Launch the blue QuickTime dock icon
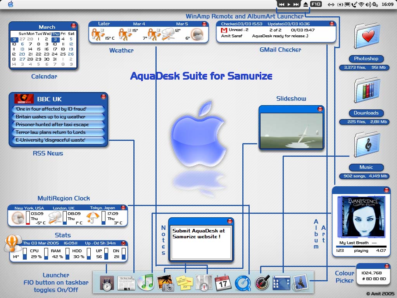The width and height of the screenshot is (397, 298). pyautogui.click(x=243, y=283)
